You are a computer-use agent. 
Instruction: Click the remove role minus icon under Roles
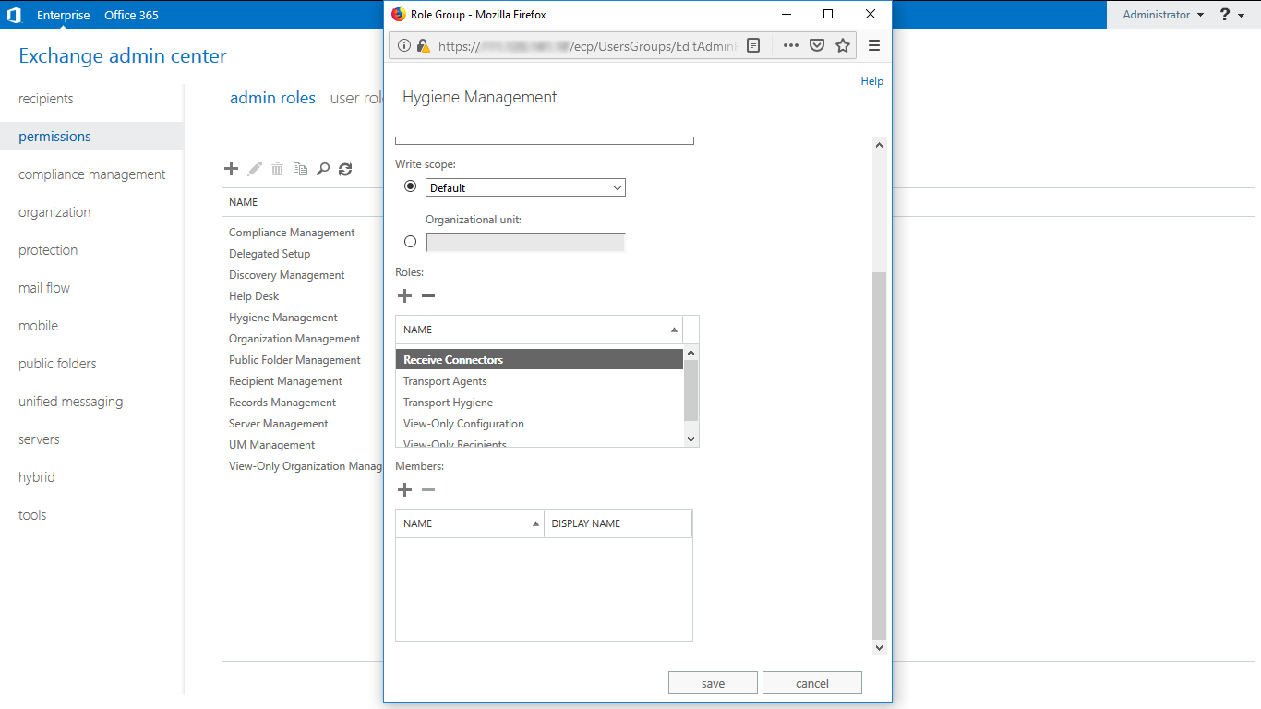pos(428,296)
